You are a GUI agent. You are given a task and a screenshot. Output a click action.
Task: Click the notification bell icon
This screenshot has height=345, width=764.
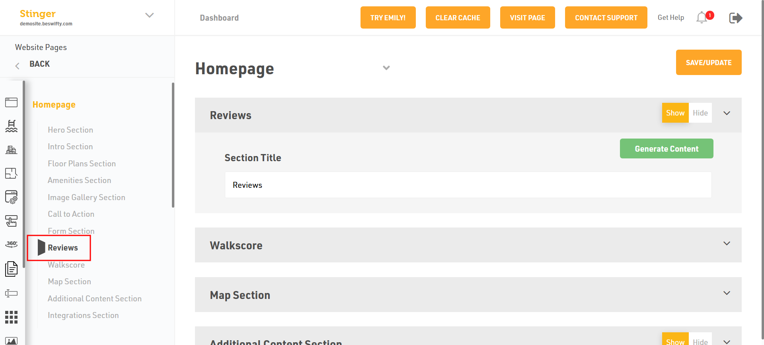click(702, 18)
